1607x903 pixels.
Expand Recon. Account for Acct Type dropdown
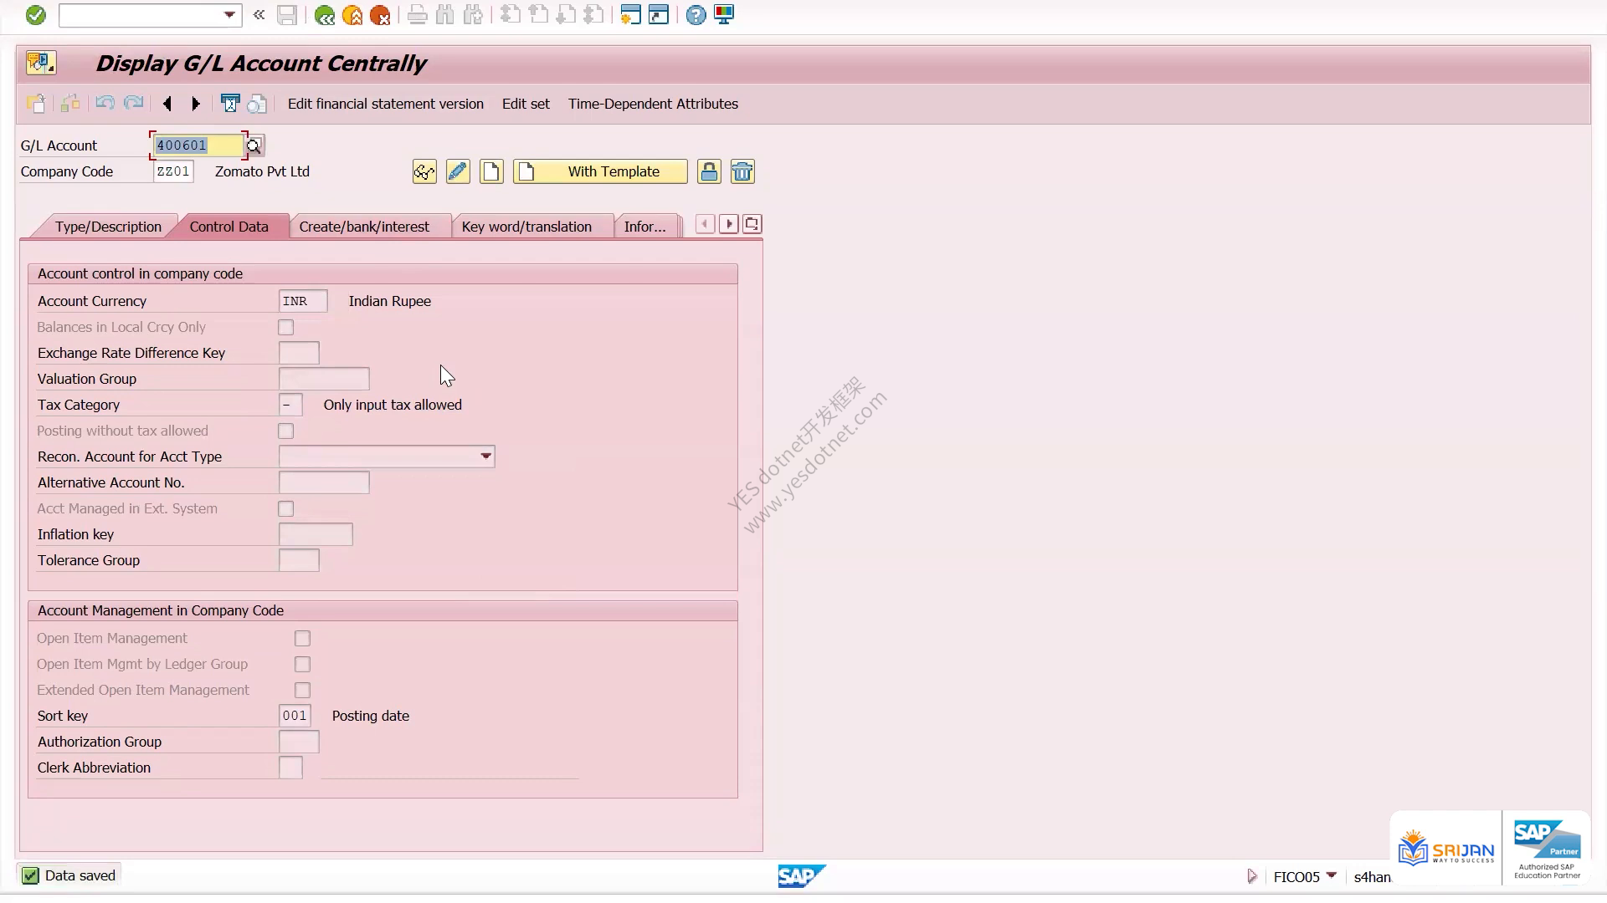485,457
